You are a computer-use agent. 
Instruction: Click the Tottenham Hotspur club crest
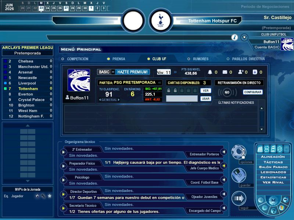pyautogui.click(x=161, y=21)
